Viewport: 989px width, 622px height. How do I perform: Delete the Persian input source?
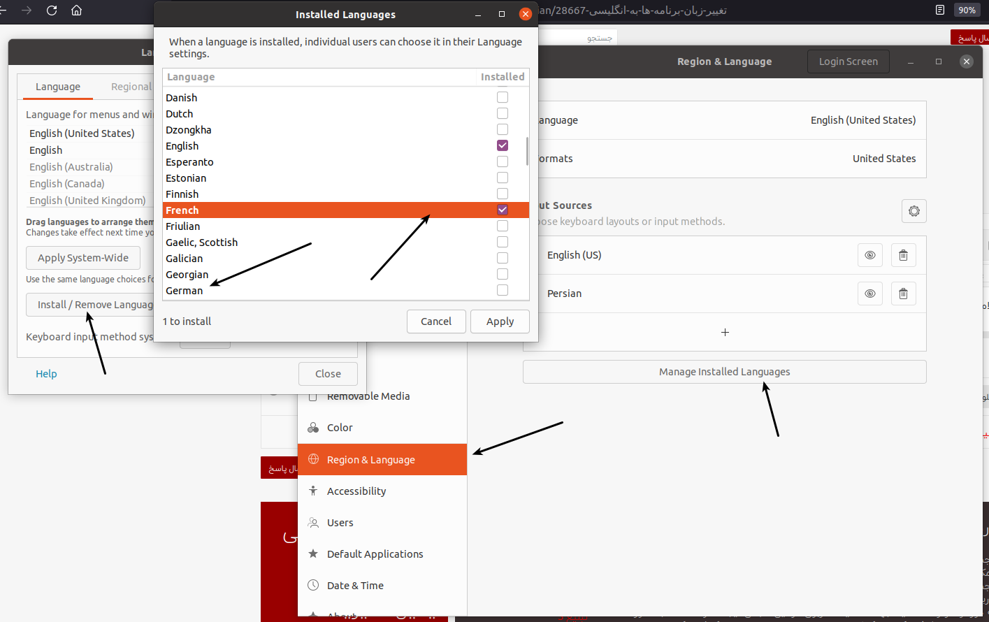point(903,294)
